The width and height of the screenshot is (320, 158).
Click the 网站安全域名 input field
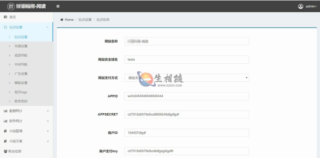click(x=187, y=60)
